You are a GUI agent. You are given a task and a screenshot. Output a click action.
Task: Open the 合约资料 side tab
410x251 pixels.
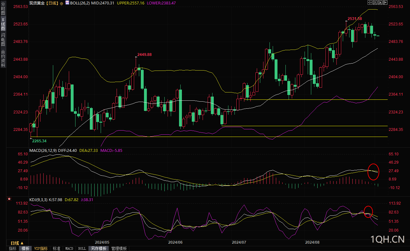(3, 58)
